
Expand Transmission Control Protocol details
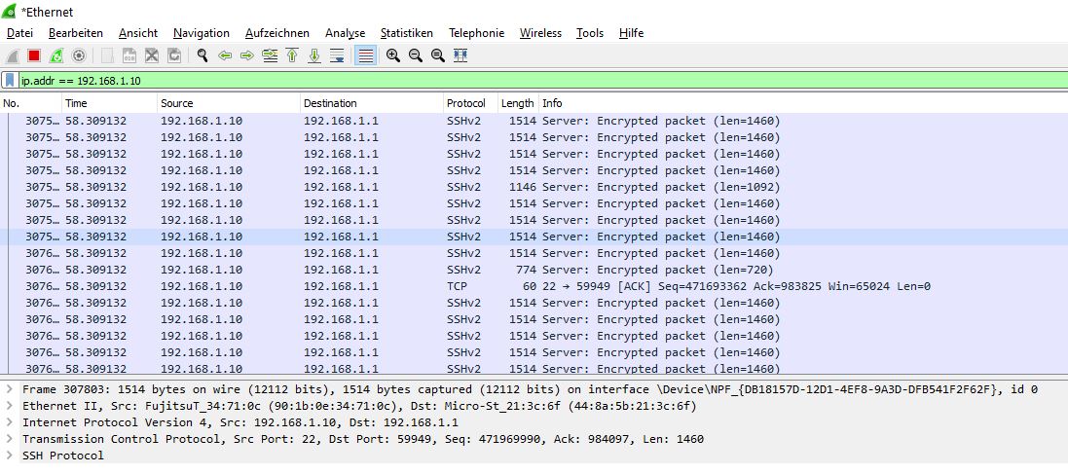click(x=10, y=439)
